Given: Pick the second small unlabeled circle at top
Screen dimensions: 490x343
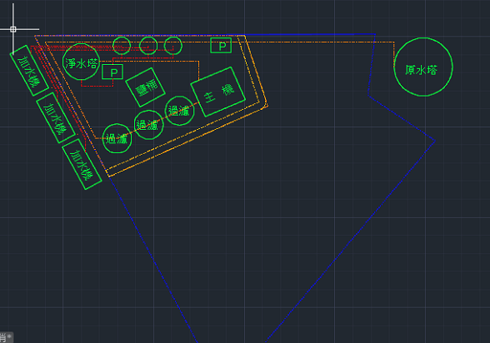Looking at the screenshot, I should point(148,46).
